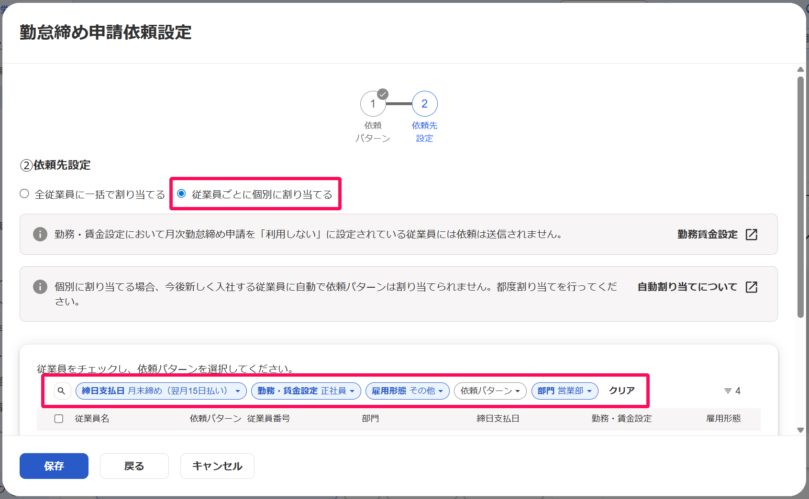The height and width of the screenshot is (499, 809).
Task: Open 自動割り当てについて link
Action: tap(687, 287)
